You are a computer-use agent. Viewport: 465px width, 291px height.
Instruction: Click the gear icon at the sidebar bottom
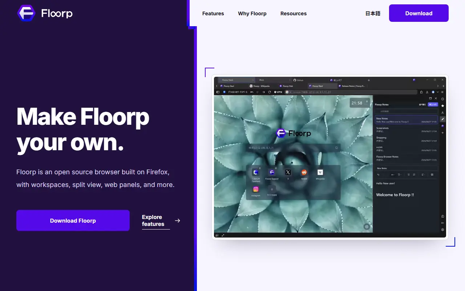pyautogui.click(x=442, y=230)
